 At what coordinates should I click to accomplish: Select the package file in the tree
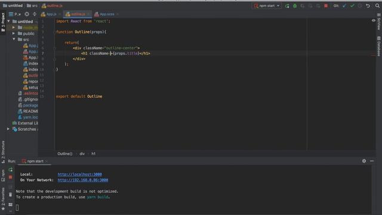pos(28,105)
